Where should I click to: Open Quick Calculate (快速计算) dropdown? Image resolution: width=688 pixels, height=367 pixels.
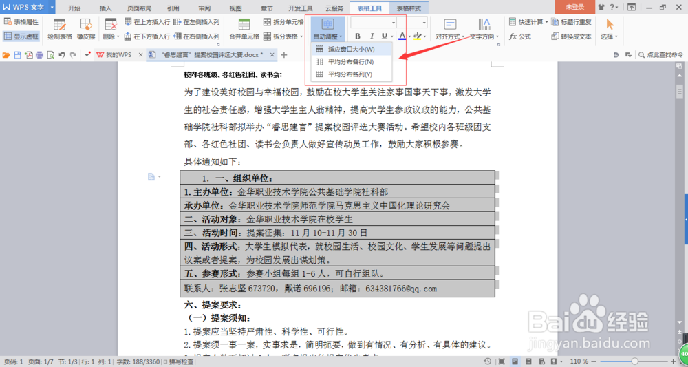(528, 22)
